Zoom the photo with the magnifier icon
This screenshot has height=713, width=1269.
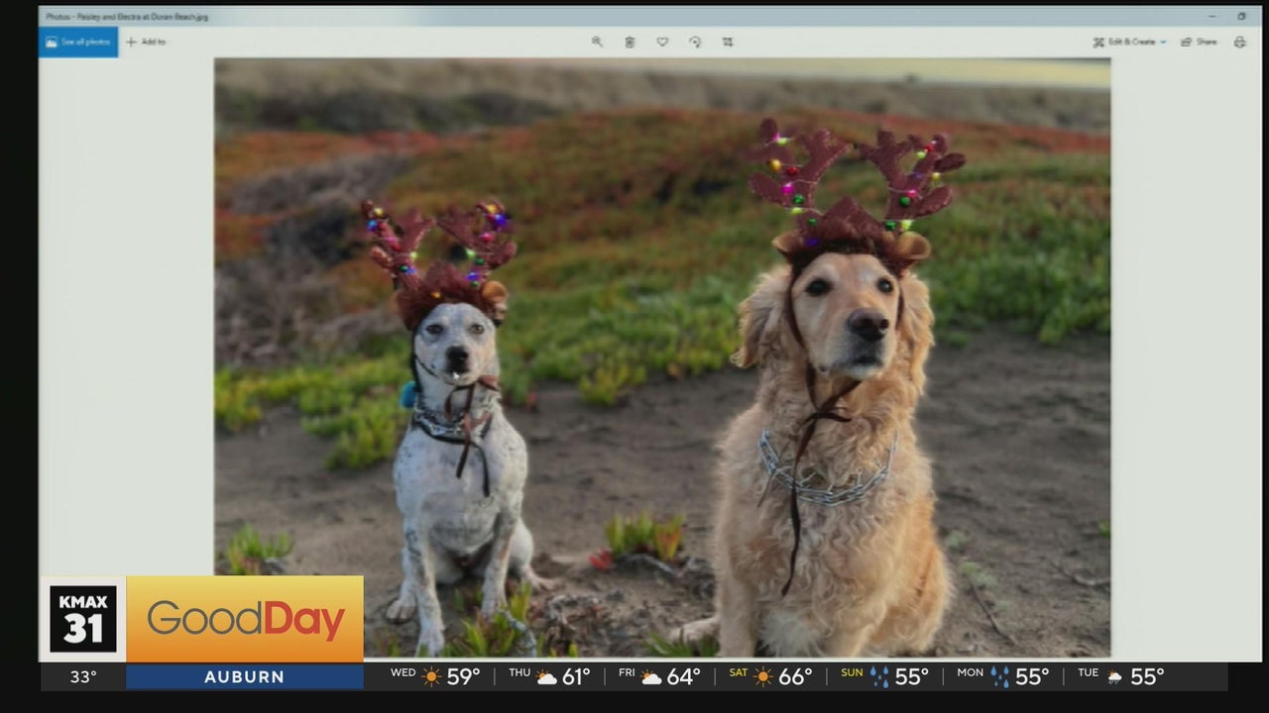pos(597,42)
